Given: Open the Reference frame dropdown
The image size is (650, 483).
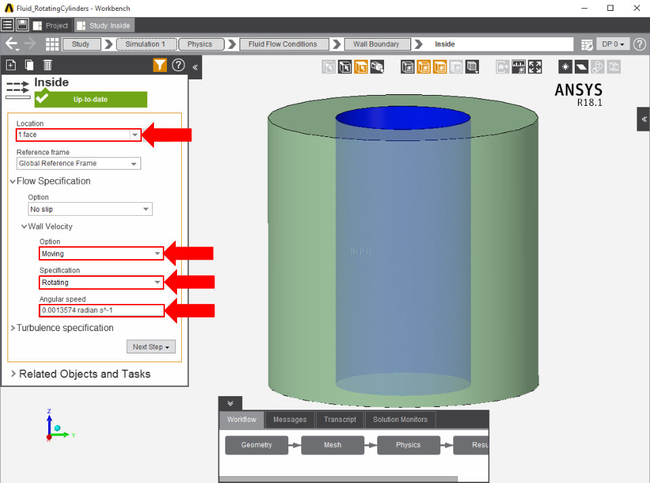Looking at the screenshot, I should tap(79, 163).
